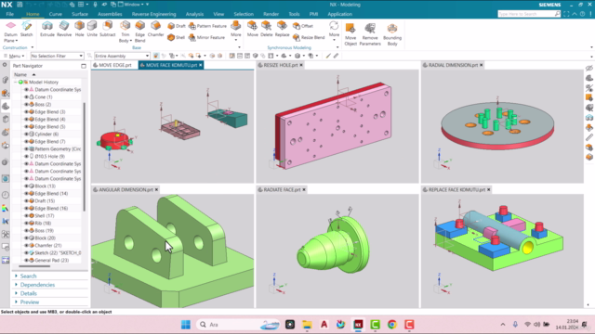This screenshot has width=595, height=334.
Task: Select the Replace face tool
Action: point(282,29)
